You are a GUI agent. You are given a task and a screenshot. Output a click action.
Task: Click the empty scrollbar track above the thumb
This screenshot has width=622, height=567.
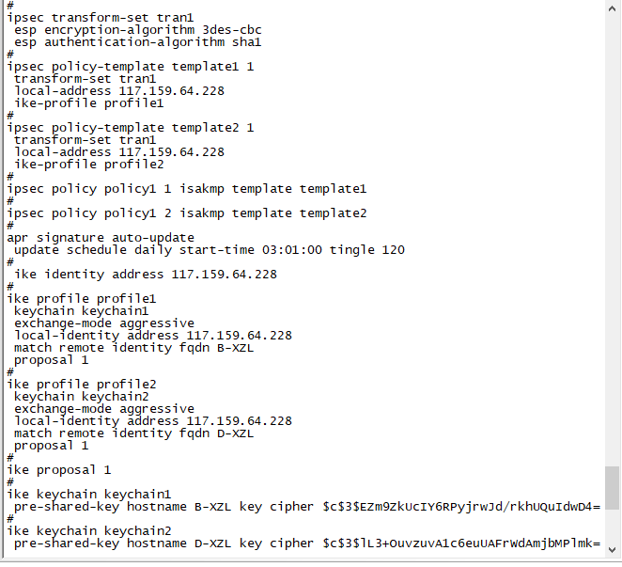click(612, 235)
